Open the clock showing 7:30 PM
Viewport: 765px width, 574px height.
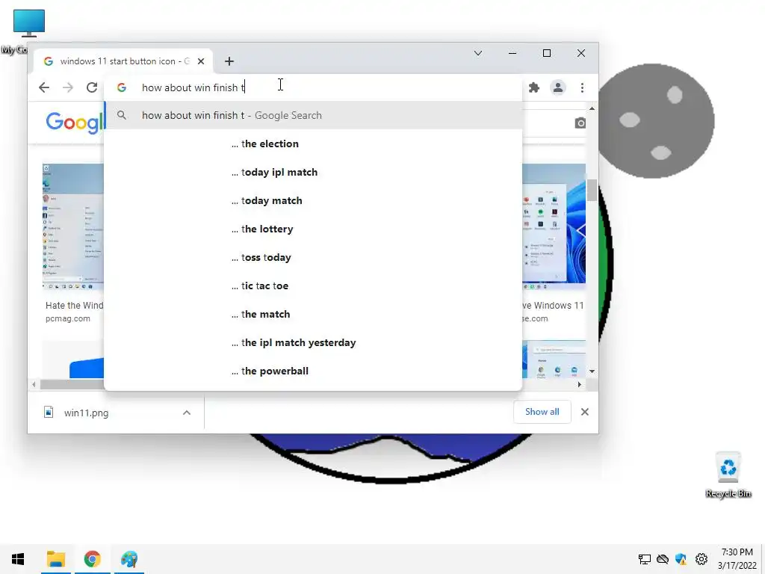[737, 559]
